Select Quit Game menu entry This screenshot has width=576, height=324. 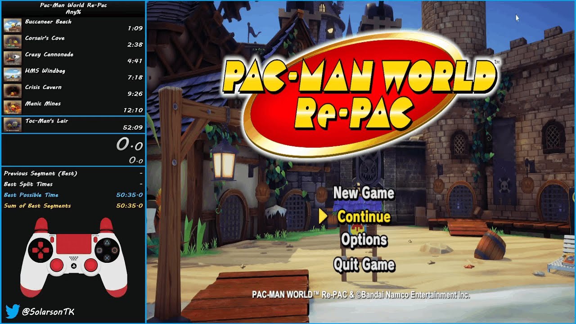364,264
